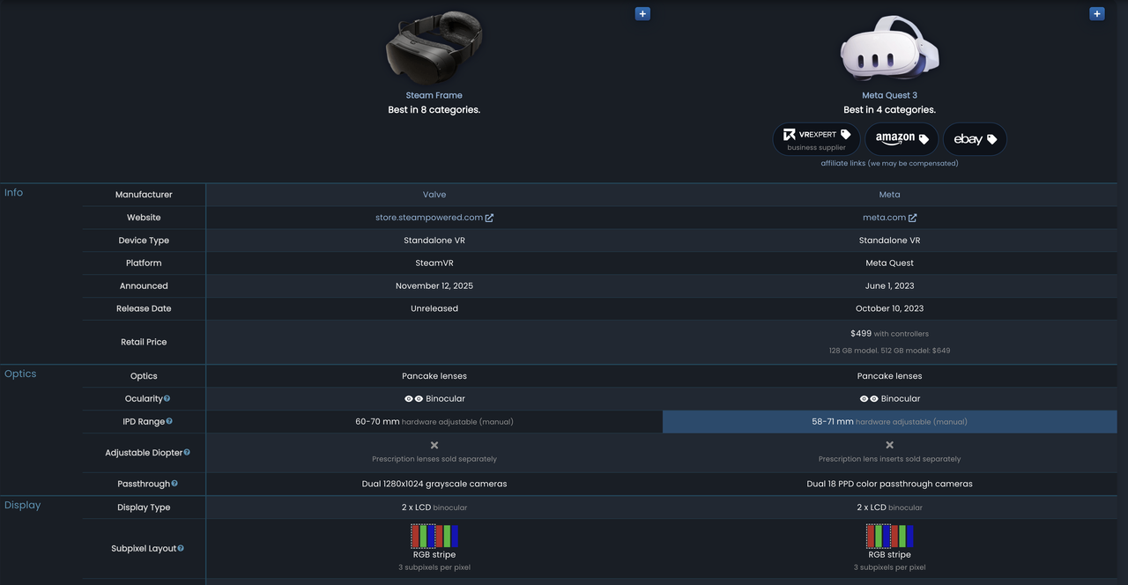This screenshot has height=585, width=1128.
Task: Click the Steam Frame RGB stripe subpixel diagram
Action: 434,536
